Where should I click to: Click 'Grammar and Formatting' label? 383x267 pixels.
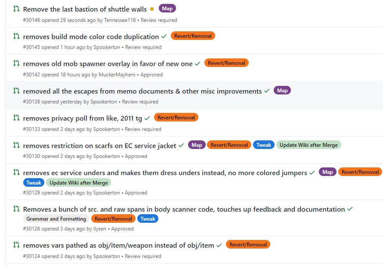click(x=56, y=219)
